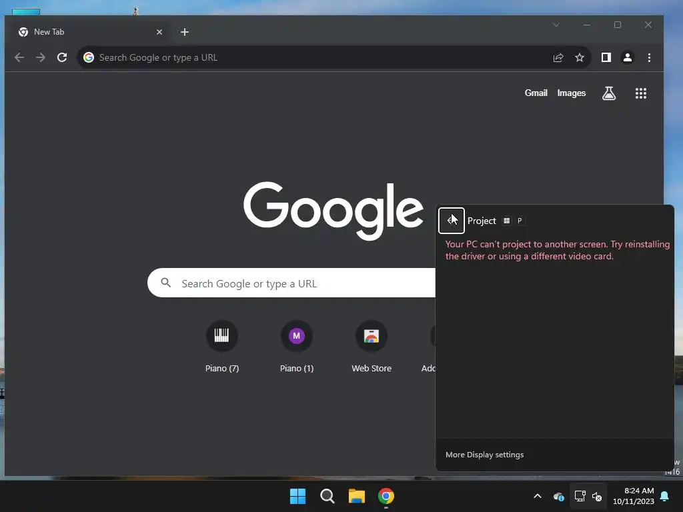Screen dimensions: 683x512
Task: Show hidden tray icons chevron
Action: coord(538,496)
